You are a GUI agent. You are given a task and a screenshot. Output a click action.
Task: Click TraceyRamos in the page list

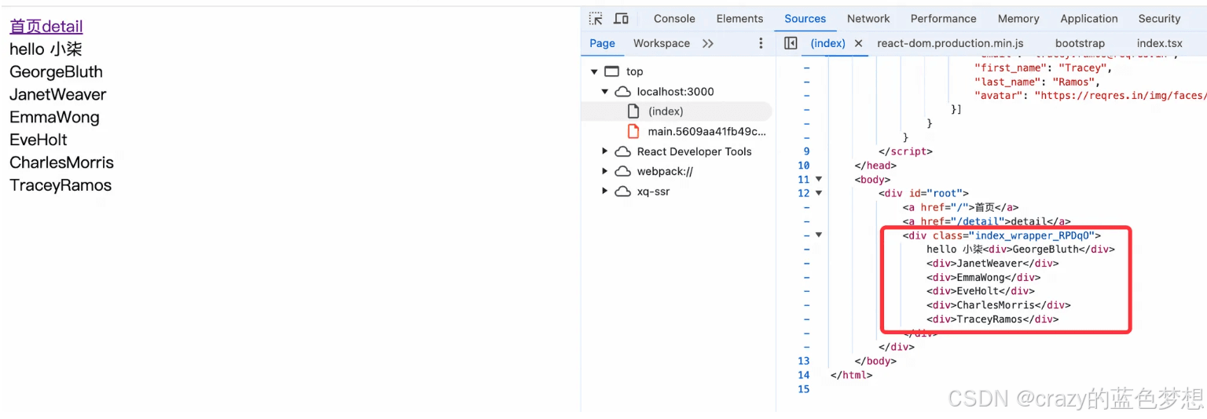point(61,186)
